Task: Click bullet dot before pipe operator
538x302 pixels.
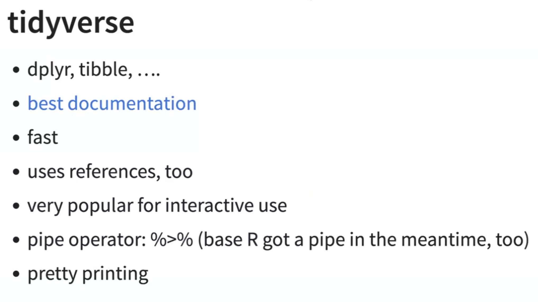Action: [16, 240]
